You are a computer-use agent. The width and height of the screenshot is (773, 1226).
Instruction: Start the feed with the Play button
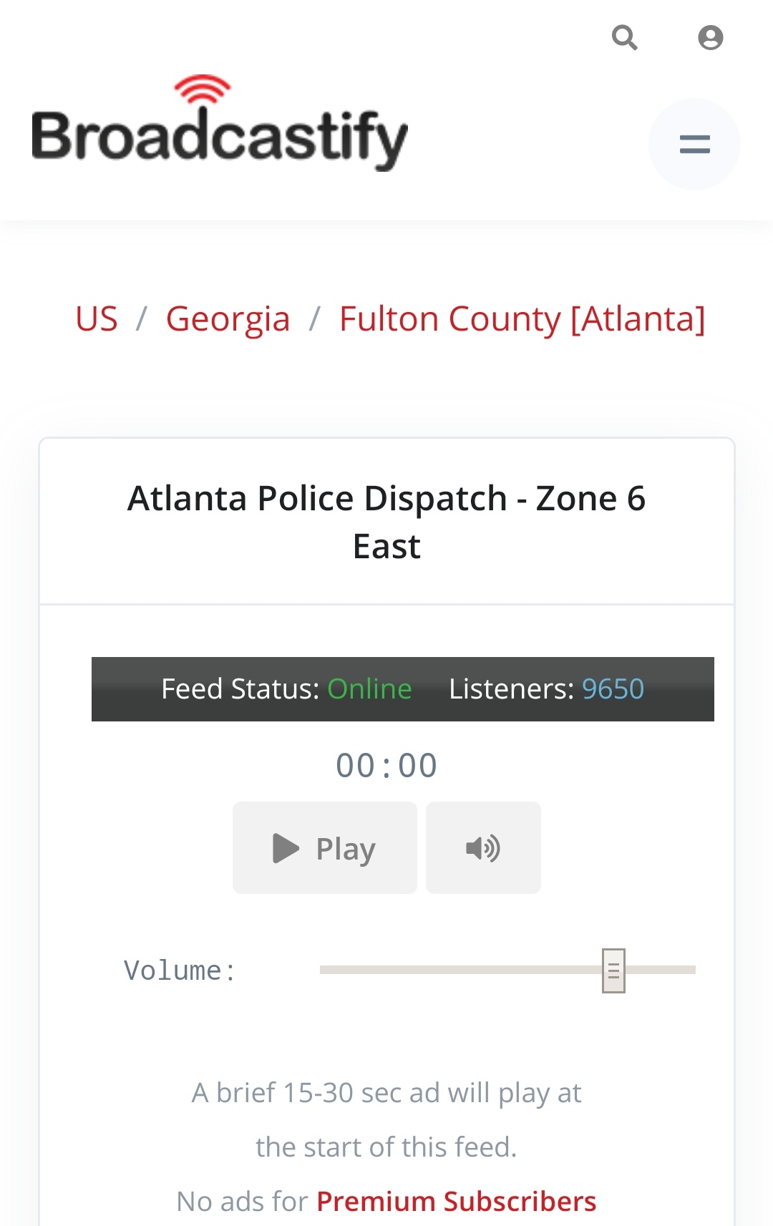(325, 847)
